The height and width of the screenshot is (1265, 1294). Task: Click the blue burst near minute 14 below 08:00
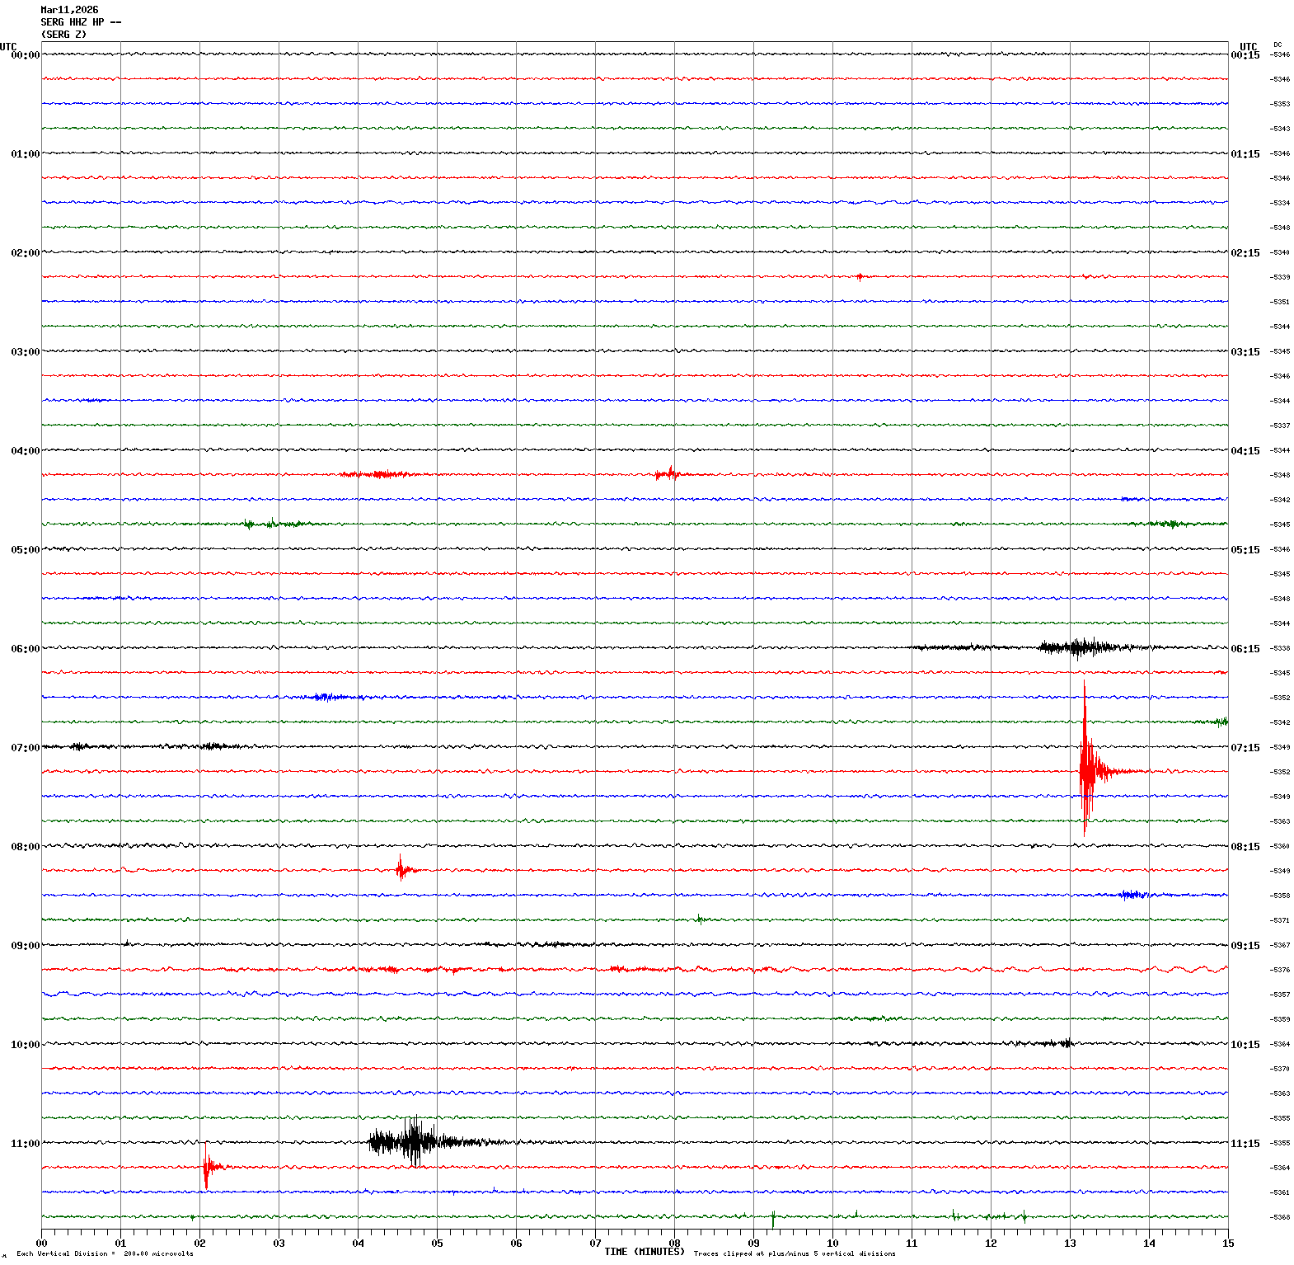[1132, 895]
